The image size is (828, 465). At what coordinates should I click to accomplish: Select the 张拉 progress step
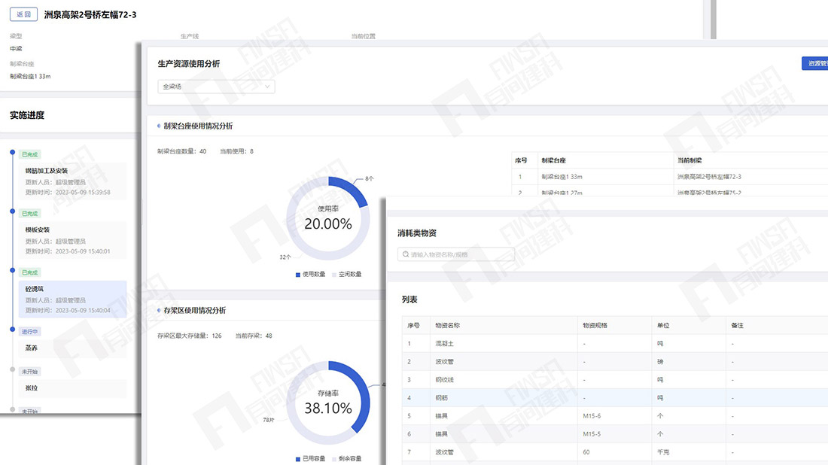click(73, 388)
